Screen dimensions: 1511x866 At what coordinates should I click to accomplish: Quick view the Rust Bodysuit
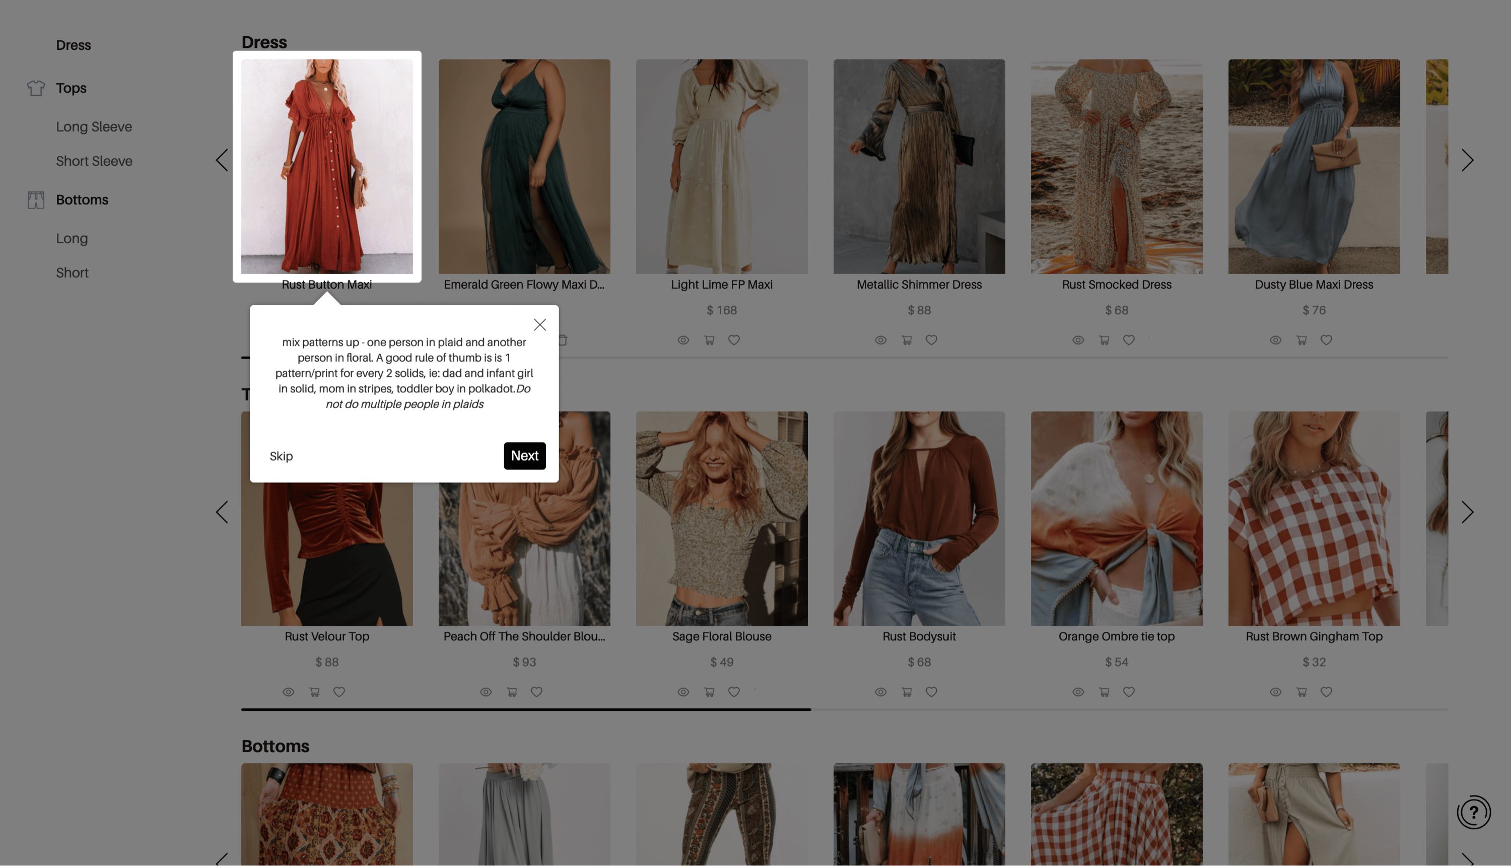(x=881, y=692)
